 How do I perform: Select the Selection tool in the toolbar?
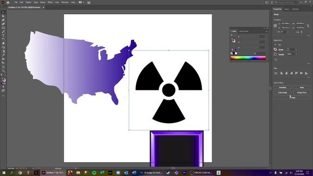coord(3,12)
